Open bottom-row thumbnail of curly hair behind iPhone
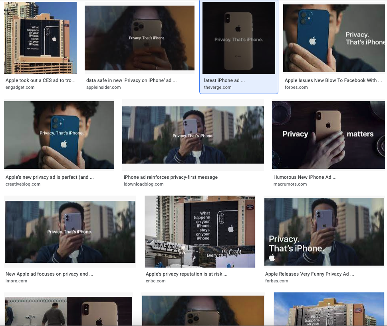The height and width of the screenshot is (326, 387). (203, 310)
